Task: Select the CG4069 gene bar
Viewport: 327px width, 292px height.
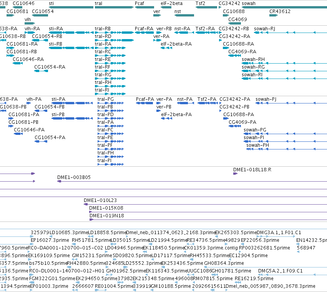Action: (235, 23)
